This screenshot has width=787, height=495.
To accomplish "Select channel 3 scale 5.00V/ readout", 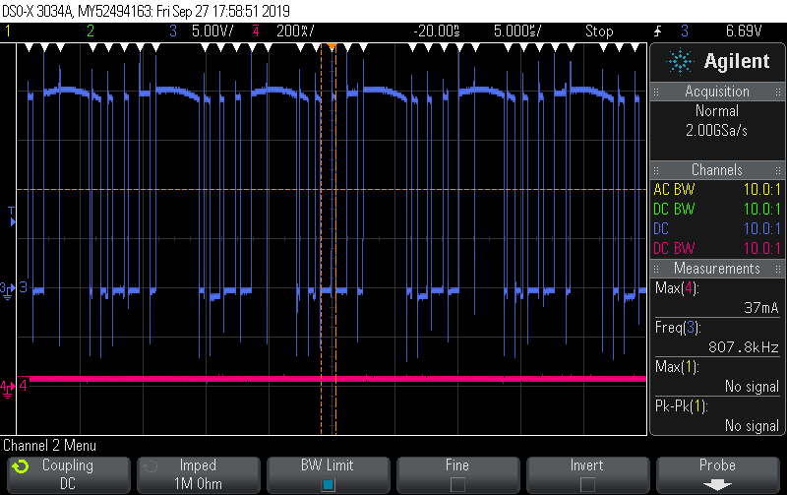I will coord(212,31).
